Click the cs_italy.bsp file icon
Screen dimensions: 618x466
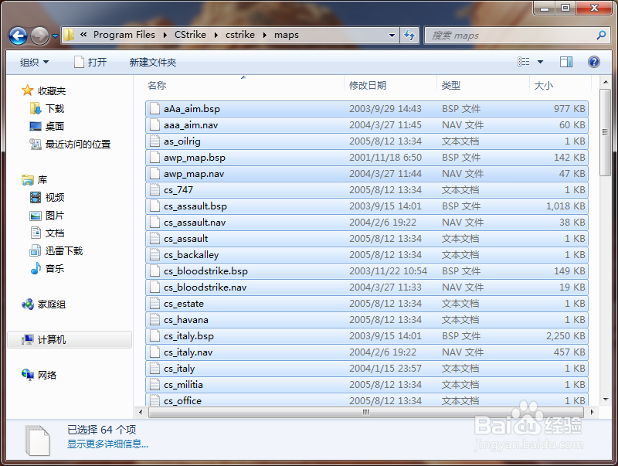155,336
